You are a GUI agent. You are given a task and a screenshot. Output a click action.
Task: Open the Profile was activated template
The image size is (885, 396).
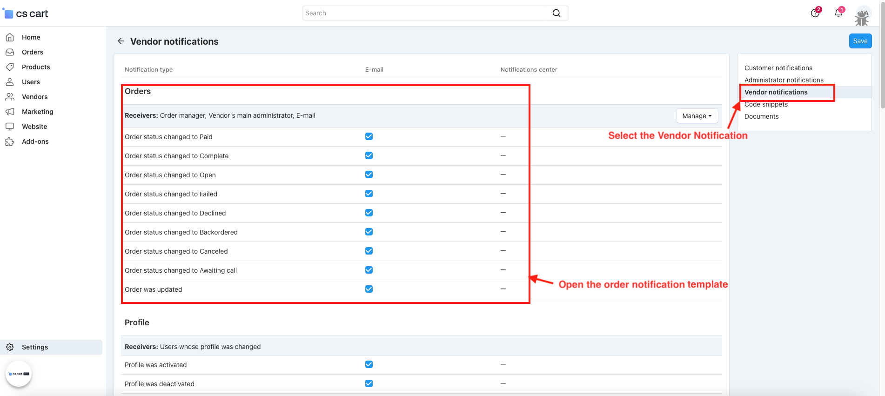155,365
